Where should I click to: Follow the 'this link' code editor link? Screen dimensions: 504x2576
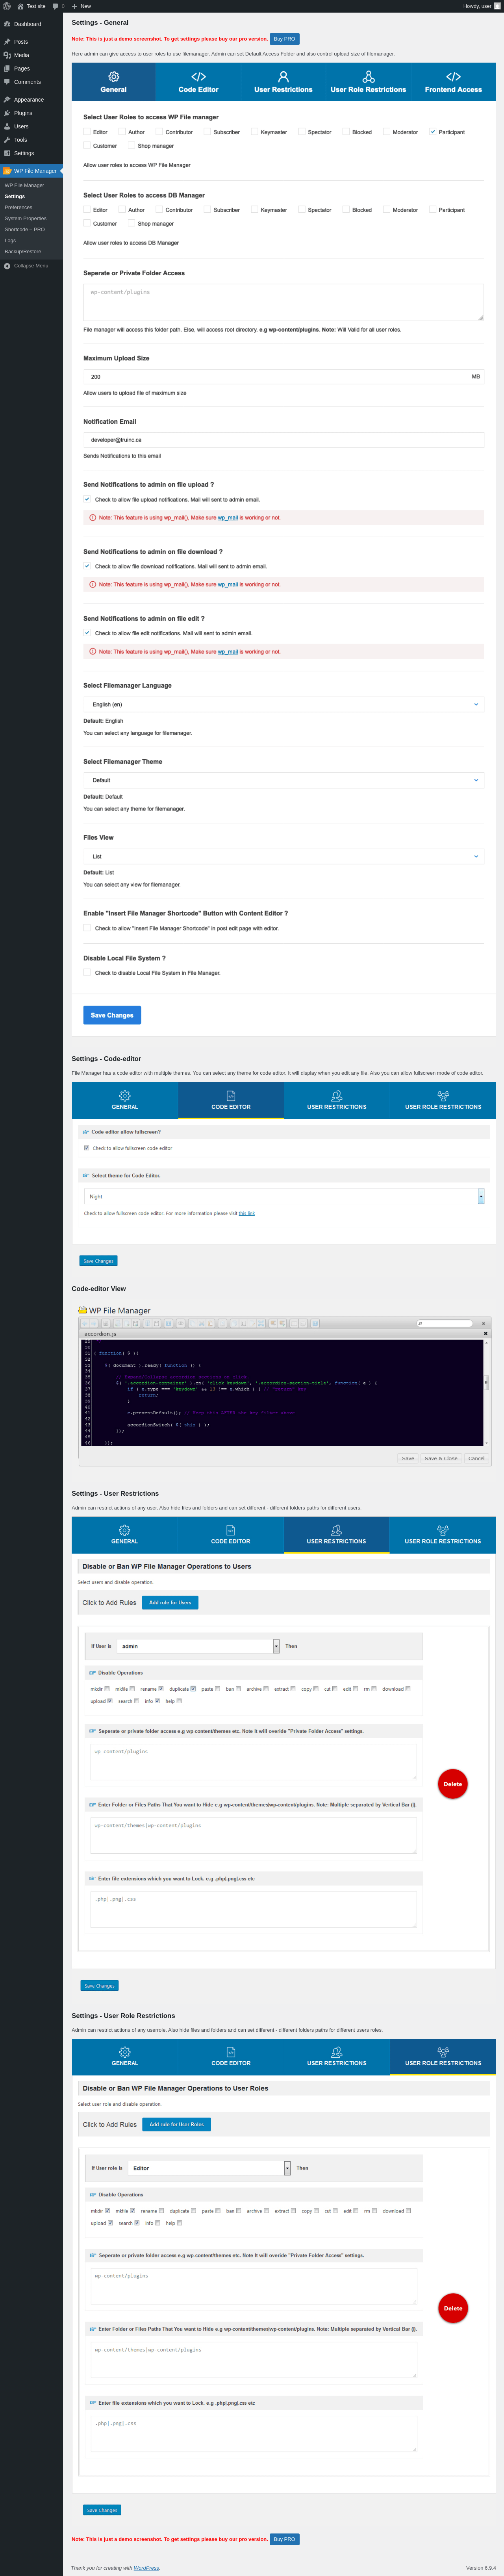point(246,1213)
